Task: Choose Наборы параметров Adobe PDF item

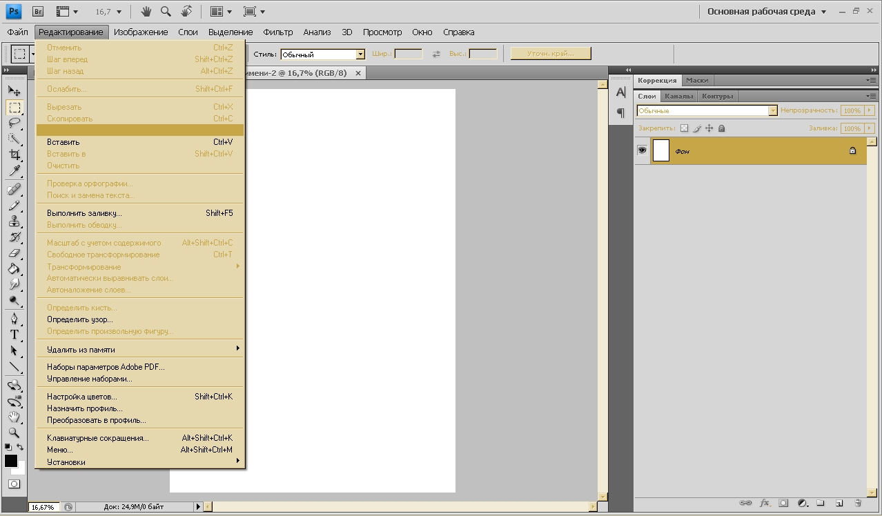Action: click(140, 367)
